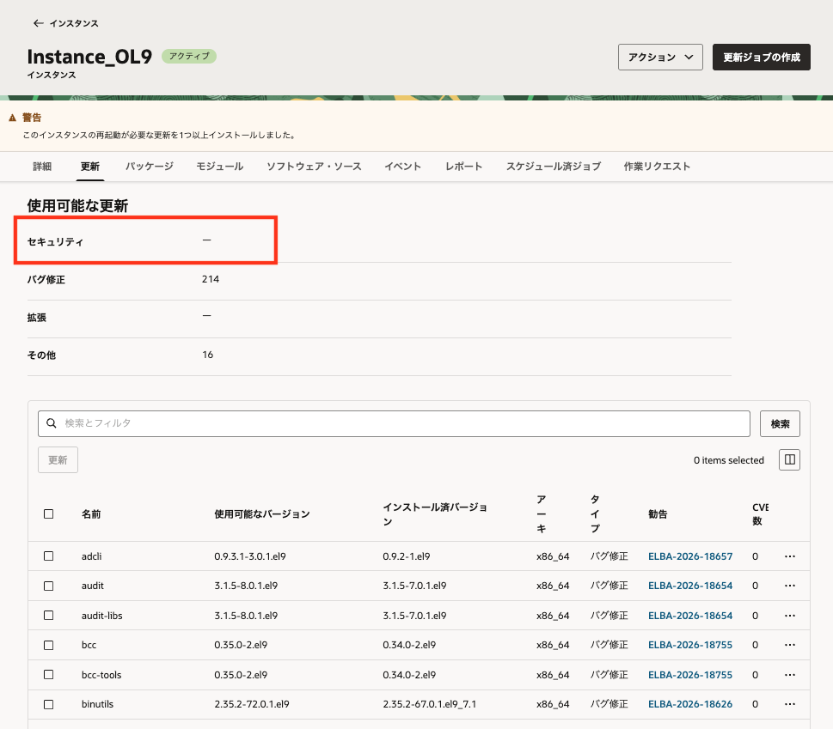Open the スケジュール済ジョブ tab
This screenshot has height=729, width=833.
[553, 167]
